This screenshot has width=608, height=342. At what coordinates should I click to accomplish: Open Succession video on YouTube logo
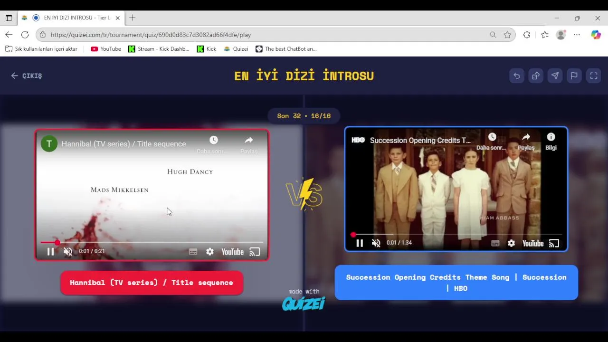pyautogui.click(x=533, y=243)
